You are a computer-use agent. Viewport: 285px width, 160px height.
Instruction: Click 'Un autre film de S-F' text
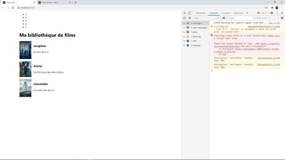click(44, 90)
